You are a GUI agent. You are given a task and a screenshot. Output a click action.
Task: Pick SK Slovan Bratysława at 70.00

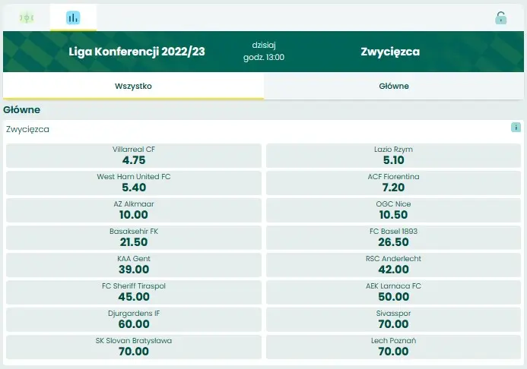(134, 347)
